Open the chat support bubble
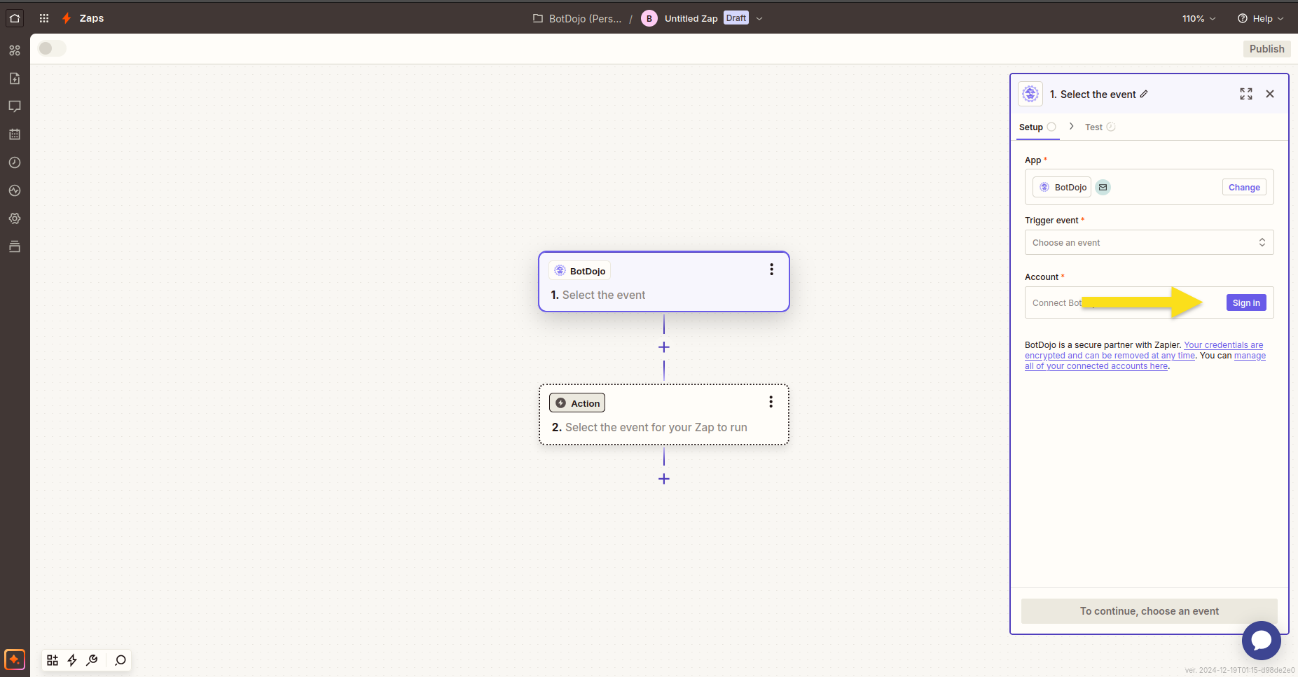 [1262, 641]
